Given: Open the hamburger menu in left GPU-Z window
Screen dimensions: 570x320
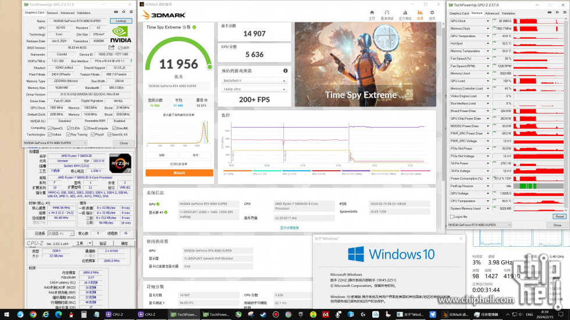Looking at the screenshot, I should (x=131, y=12).
